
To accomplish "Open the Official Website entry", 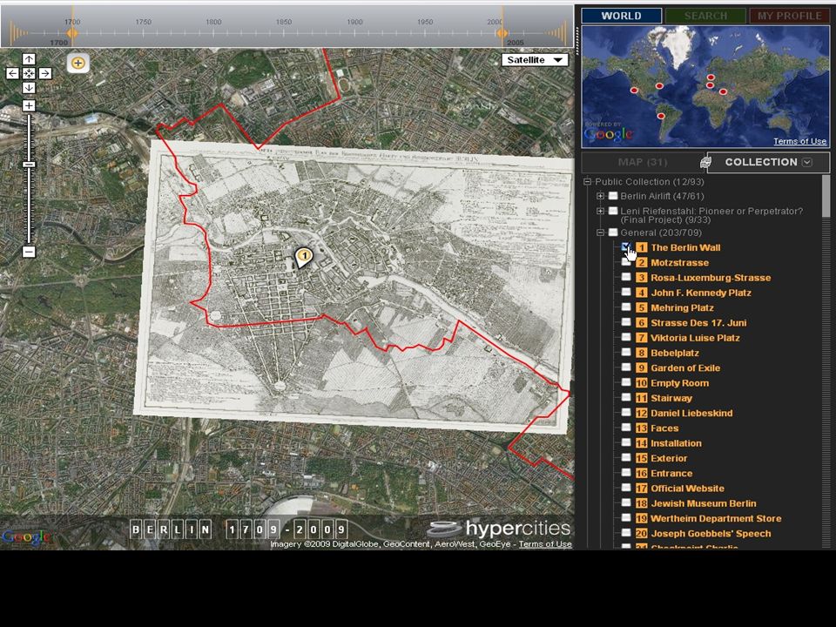I will pos(687,489).
